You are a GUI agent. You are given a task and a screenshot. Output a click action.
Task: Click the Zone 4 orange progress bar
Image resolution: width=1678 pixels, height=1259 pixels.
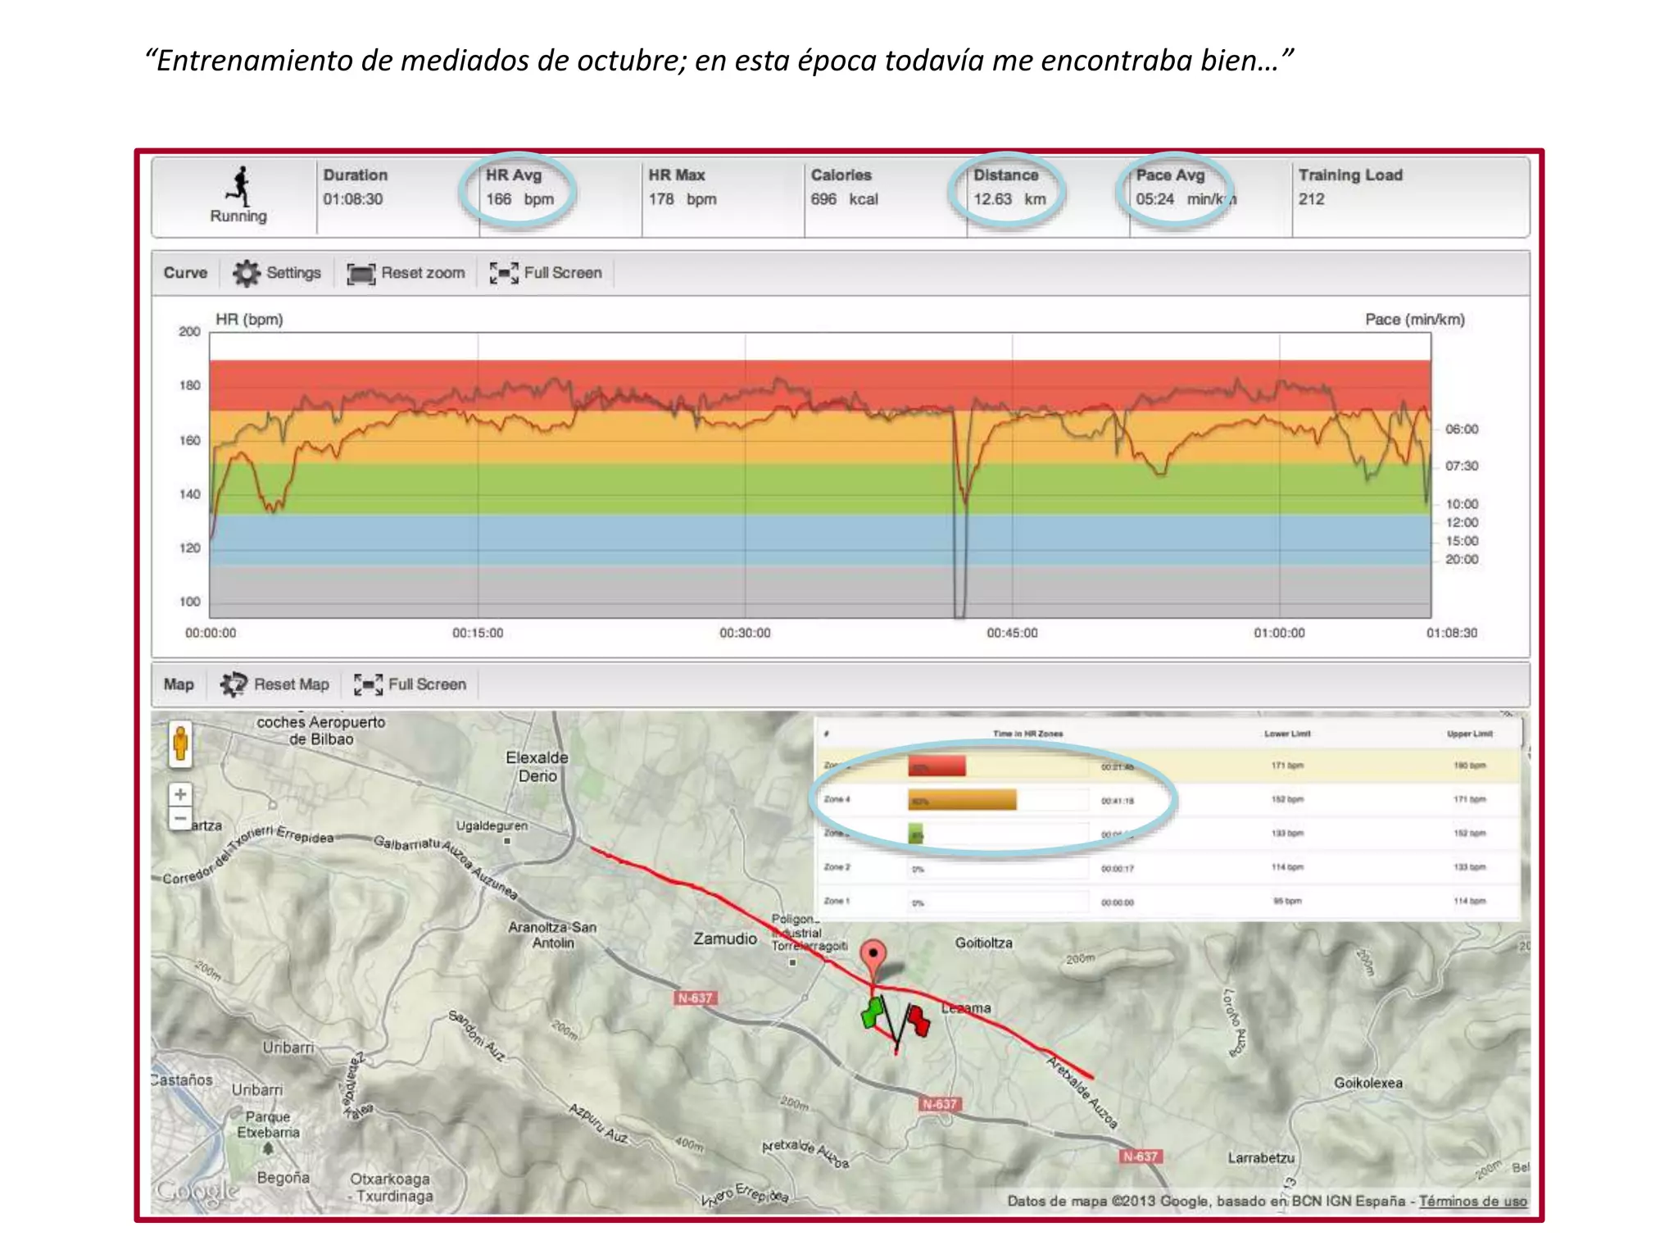pos(962,800)
